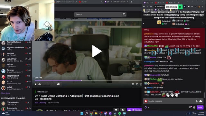The height and width of the screenshot is (116, 206).
Task: Open the Chrome three-dot menu
Action: 202,6
